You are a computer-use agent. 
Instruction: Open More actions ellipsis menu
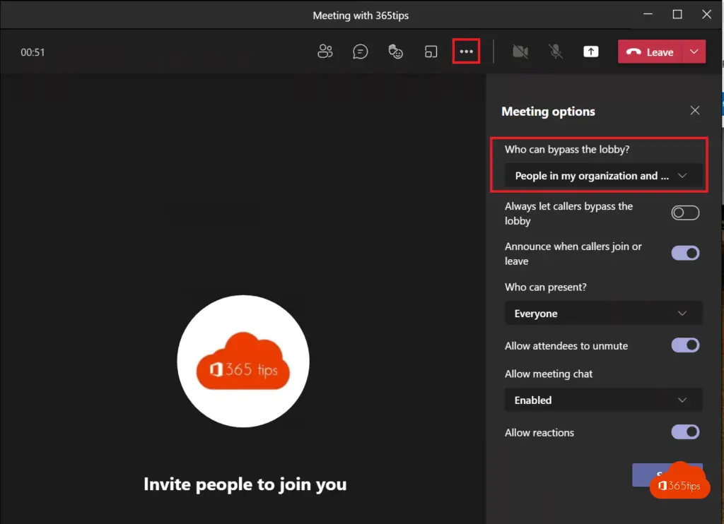pos(466,52)
